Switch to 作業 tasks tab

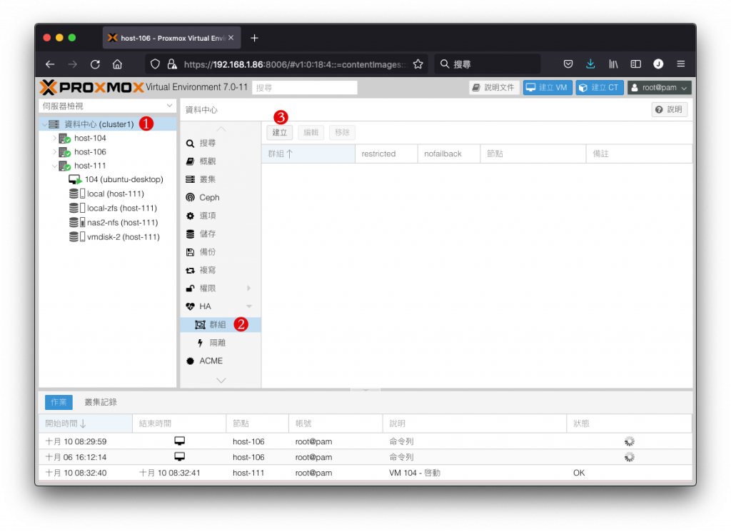coord(59,402)
